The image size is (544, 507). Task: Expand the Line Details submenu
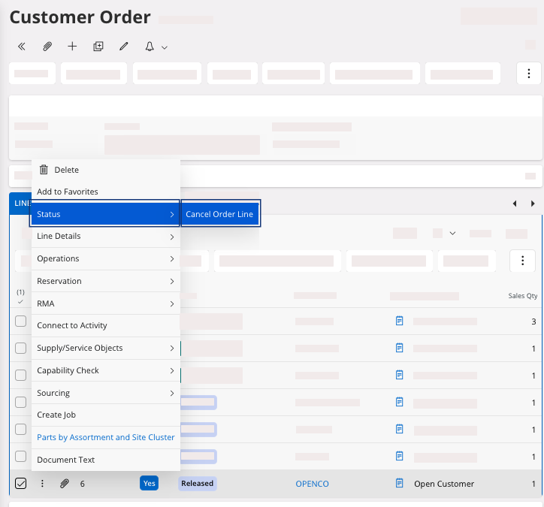[x=104, y=237]
